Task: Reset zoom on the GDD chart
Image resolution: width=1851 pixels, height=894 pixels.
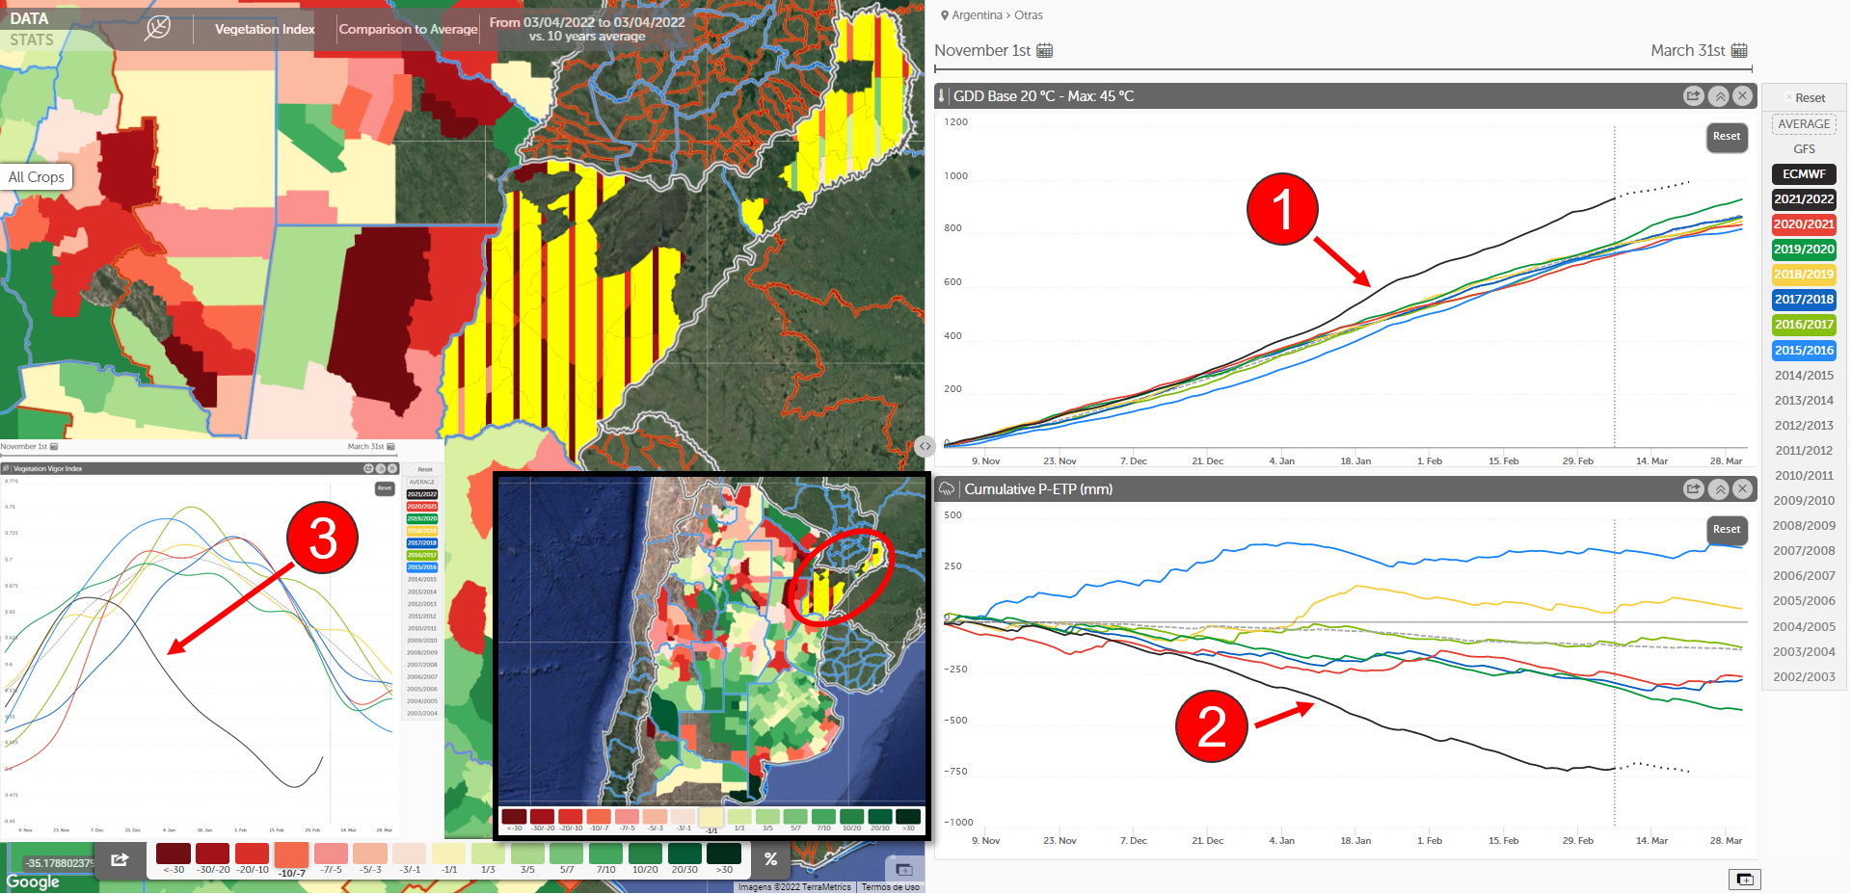Action: pos(1727,137)
